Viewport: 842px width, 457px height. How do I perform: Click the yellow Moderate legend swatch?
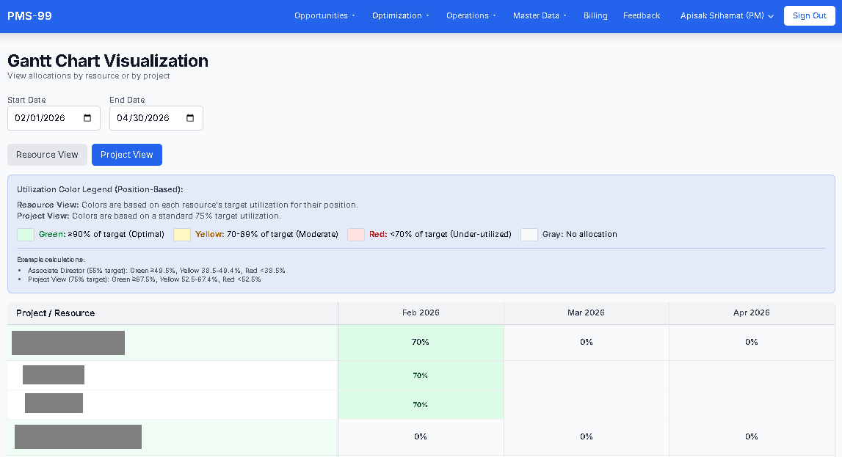(x=181, y=234)
